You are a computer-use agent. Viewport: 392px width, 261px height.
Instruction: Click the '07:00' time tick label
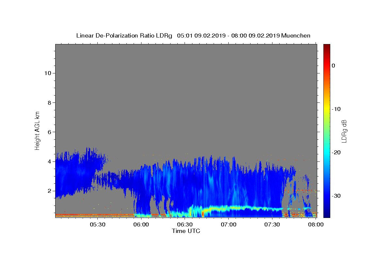point(229,224)
